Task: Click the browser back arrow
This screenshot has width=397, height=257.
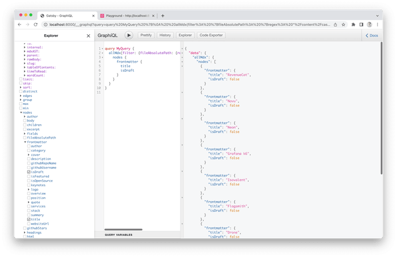Action: click(20, 25)
